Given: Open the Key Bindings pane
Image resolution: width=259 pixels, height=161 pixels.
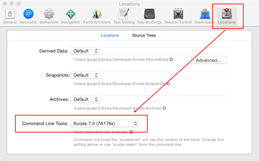Looking at the screenshot, I should coord(150,17).
